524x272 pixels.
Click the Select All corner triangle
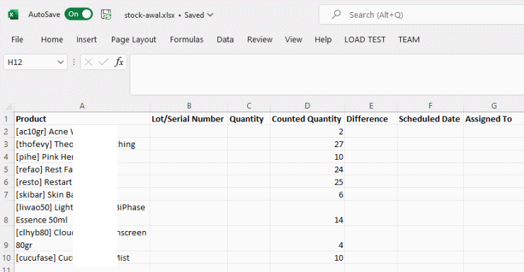8,107
